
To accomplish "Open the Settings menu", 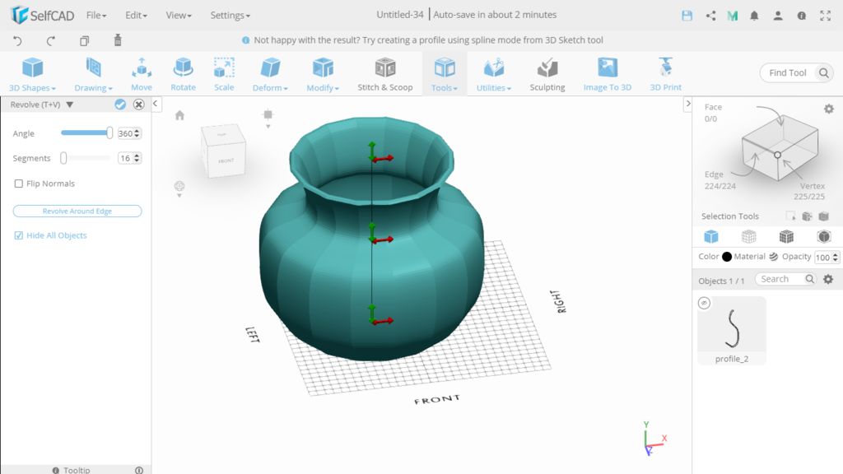I will (231, 15).
